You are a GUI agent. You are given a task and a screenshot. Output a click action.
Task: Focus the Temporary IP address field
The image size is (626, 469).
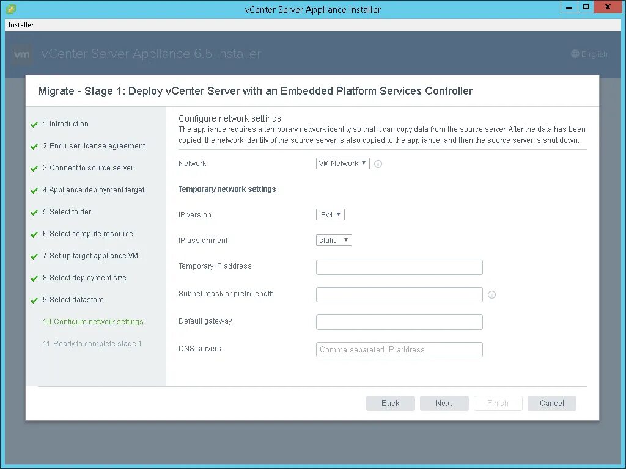399,267
